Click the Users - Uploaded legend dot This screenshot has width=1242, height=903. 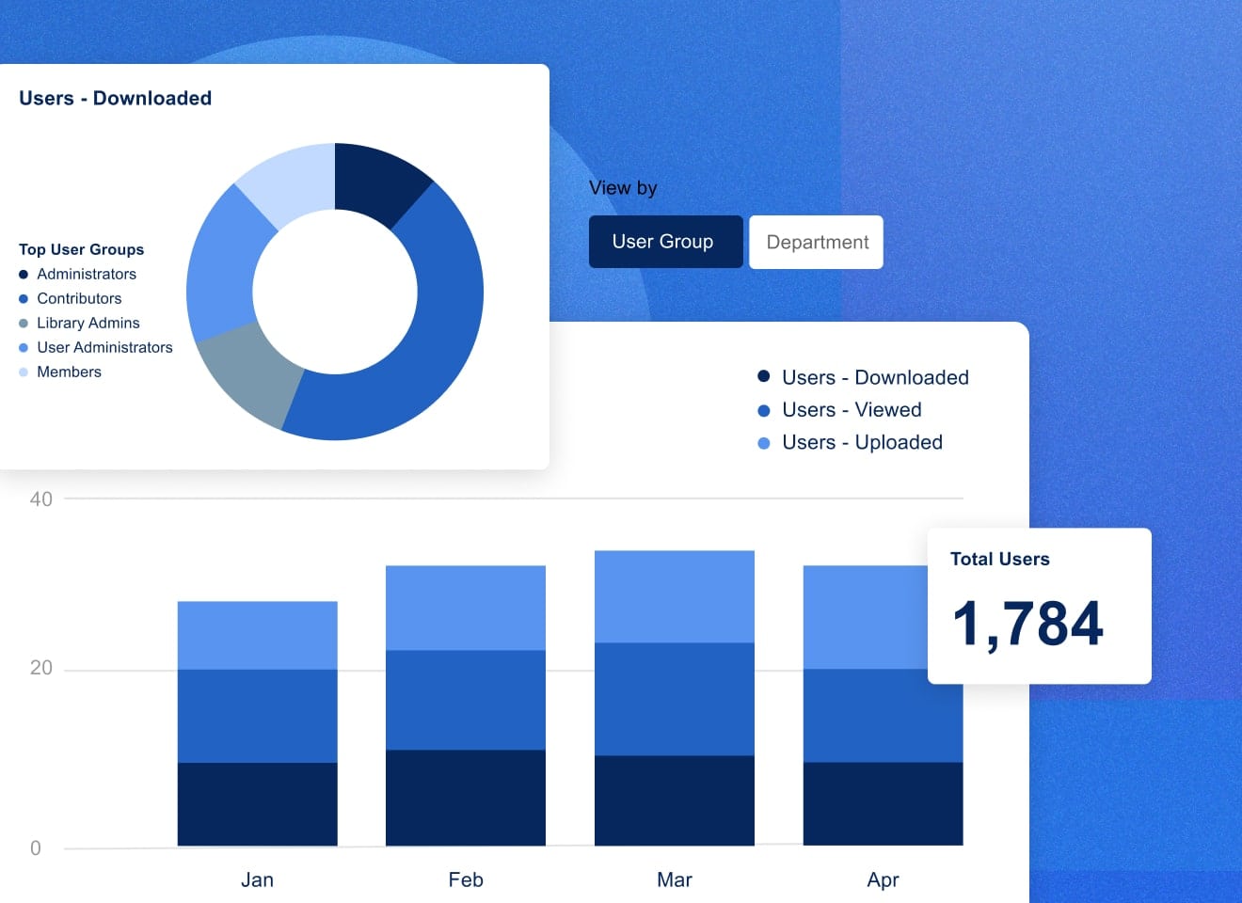[x=763, y=442]
